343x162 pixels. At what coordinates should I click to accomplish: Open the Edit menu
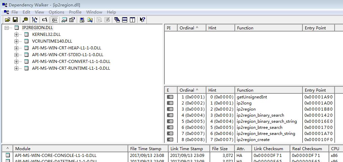(26, 12)
